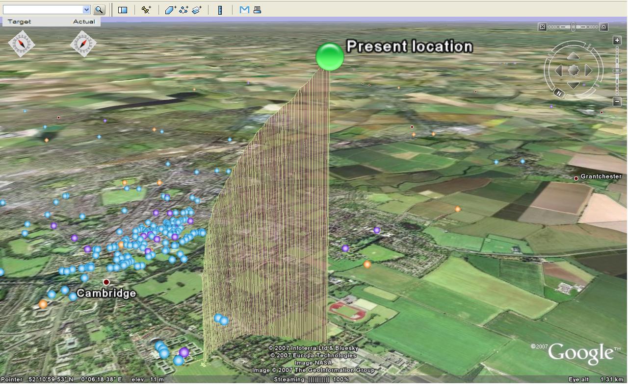Click the Actual label

84,22
